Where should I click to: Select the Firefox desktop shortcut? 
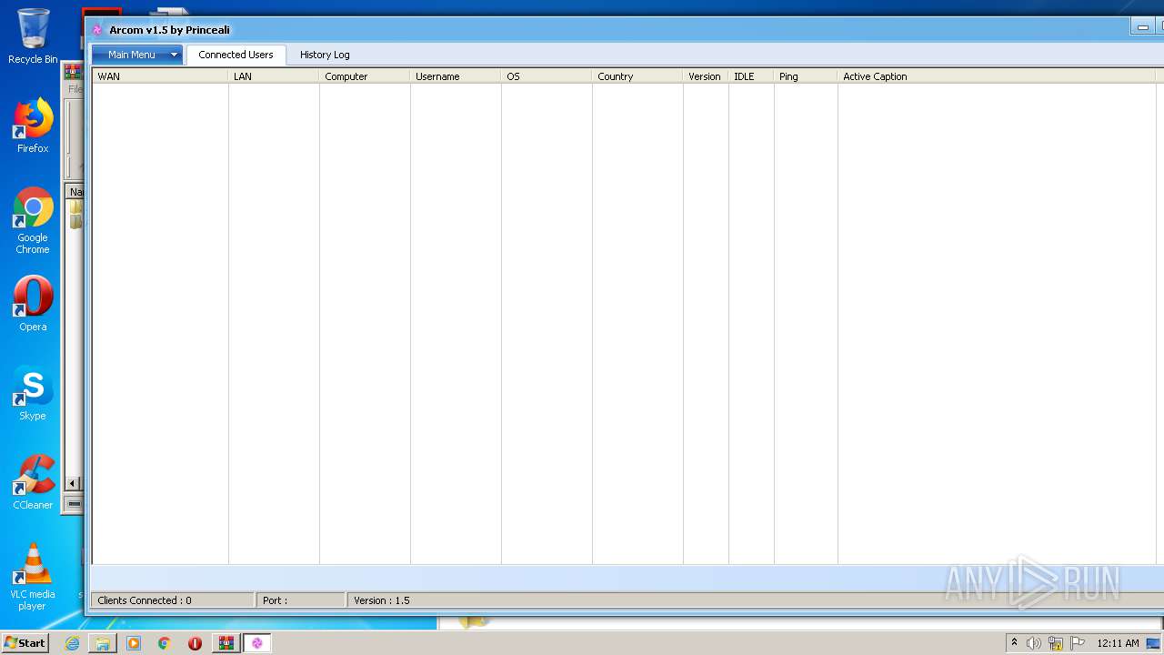point(33,126)
